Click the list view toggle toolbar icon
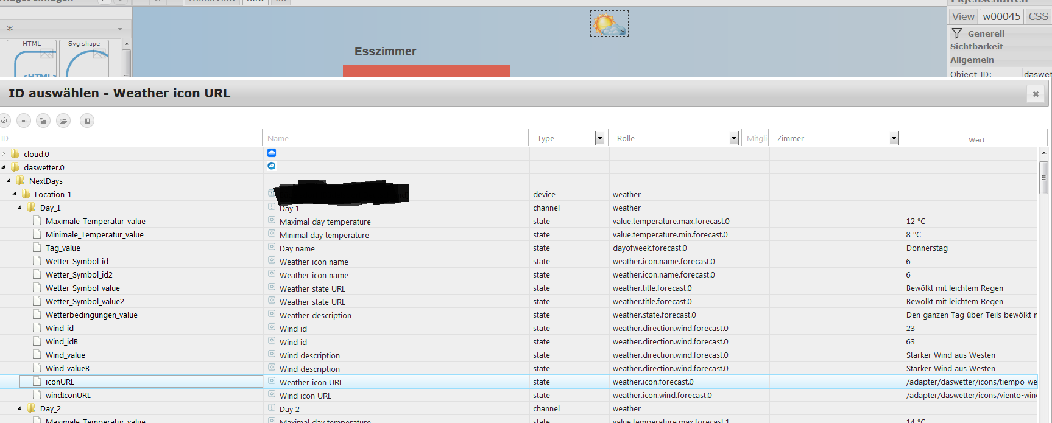Image resolution: width=1052 pixels, height=423 pixels. [24, 121]
